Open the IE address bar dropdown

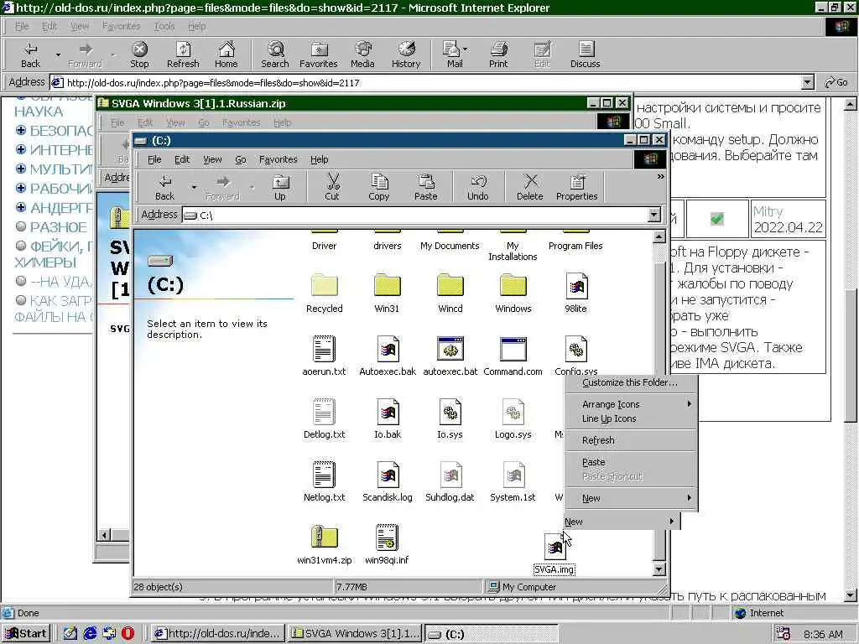808,83
